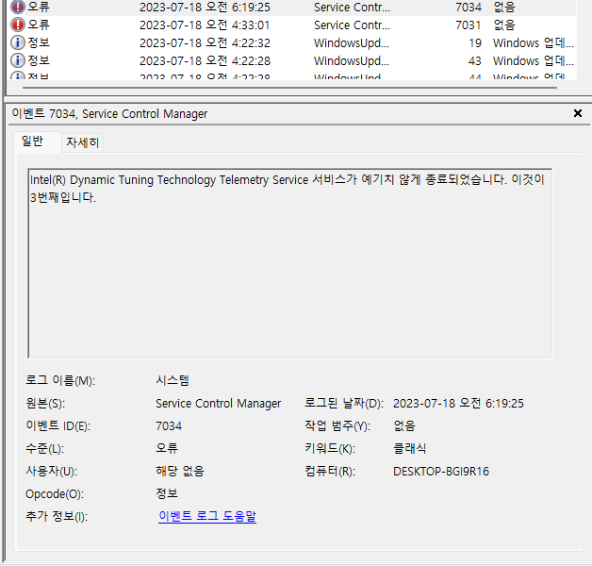Click Service Control Manager source value in details

tap(218, 403)
